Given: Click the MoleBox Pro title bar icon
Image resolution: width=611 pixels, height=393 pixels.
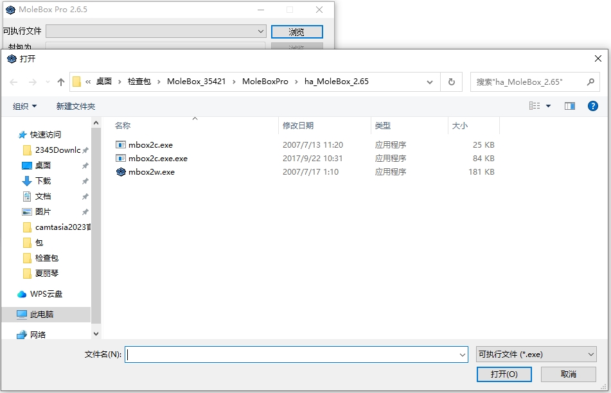Looking at the screenshot, I should [x=10, y=10].
